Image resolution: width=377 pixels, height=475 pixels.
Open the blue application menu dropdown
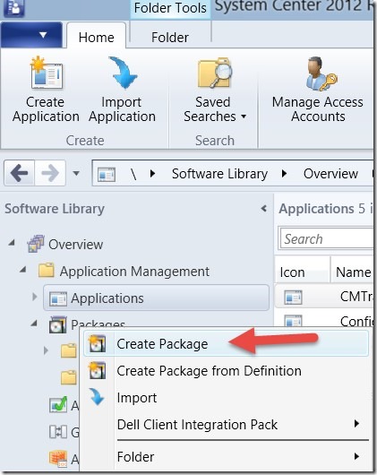click(31, 35)
